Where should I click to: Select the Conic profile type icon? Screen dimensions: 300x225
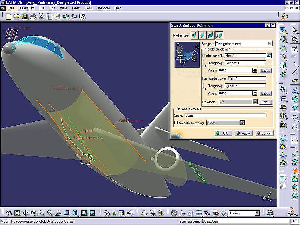pyautogui.click(x=219, y=35)
